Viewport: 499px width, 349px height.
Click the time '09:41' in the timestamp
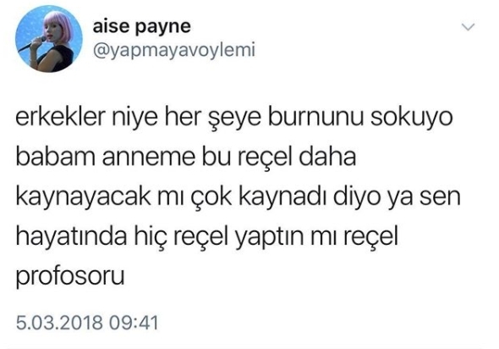(134, 322)
